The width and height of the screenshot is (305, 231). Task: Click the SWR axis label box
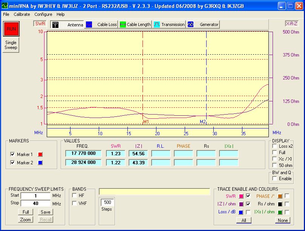coord(40,23)
